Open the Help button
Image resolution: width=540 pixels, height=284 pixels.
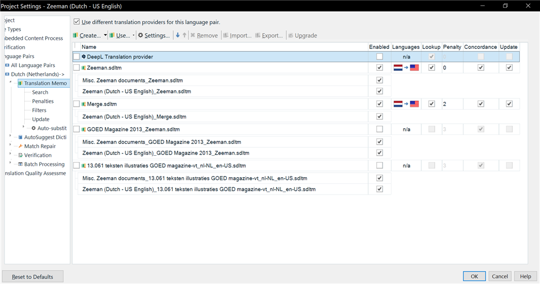tap(525, 277)
